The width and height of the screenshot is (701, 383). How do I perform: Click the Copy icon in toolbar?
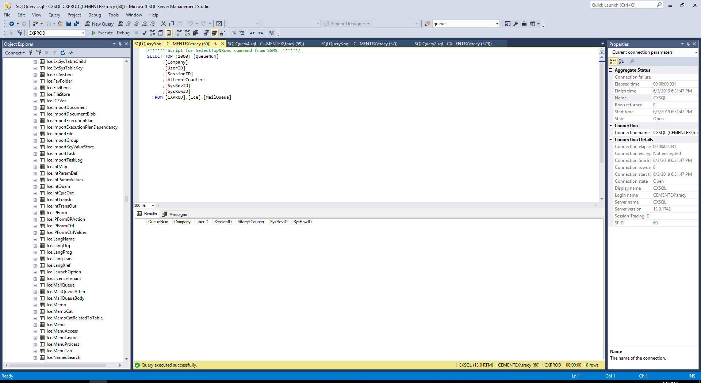tap(172, 24)
